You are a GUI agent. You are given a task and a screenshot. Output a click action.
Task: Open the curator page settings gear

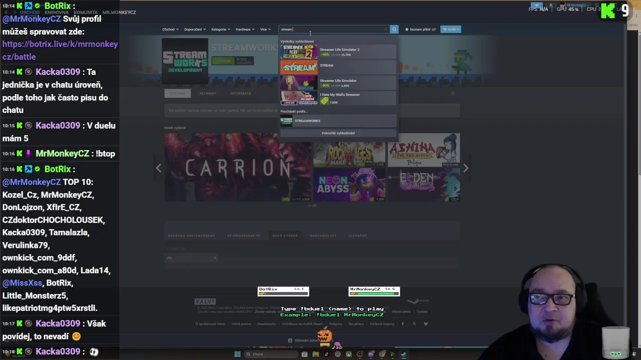pyautogui.click(x=453, y=93)
